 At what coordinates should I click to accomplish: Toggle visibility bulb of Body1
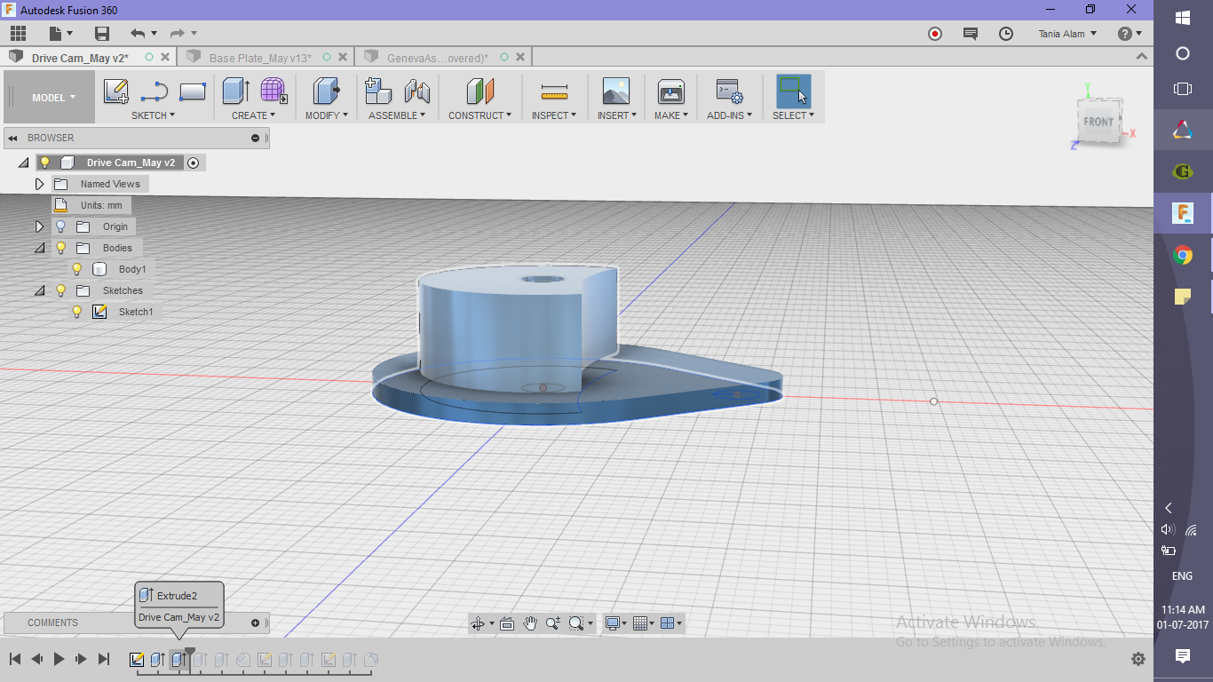click(x=77, y=269)
